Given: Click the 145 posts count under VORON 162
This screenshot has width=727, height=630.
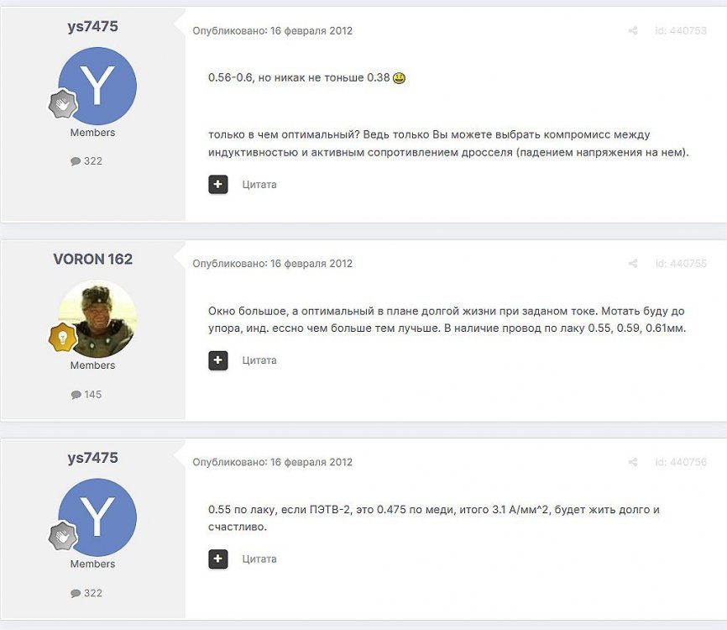Looking at the screenshot, I should point(86,394).
